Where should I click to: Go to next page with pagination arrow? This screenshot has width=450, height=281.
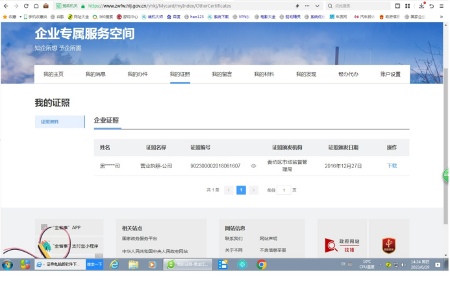253,190
